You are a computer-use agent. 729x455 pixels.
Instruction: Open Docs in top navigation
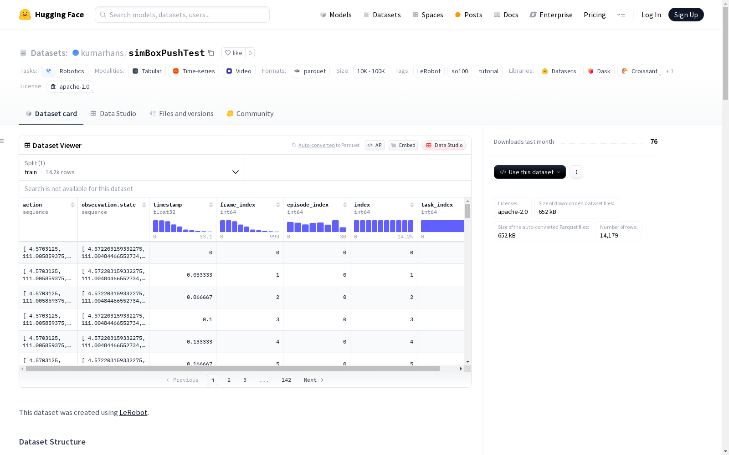click(506, 15)
